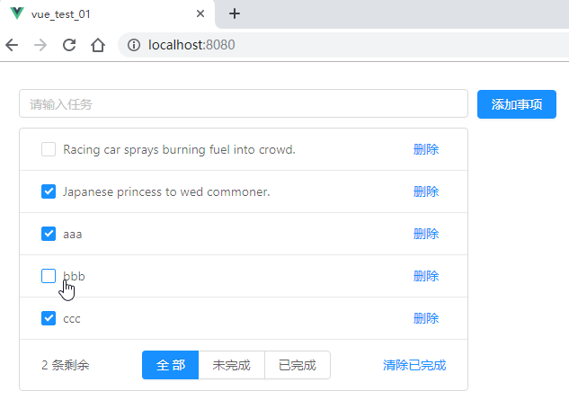Viewport: 569px width, 400px height.
Task: Uncheck the aaa task checkbox
Action: [49, 234]
